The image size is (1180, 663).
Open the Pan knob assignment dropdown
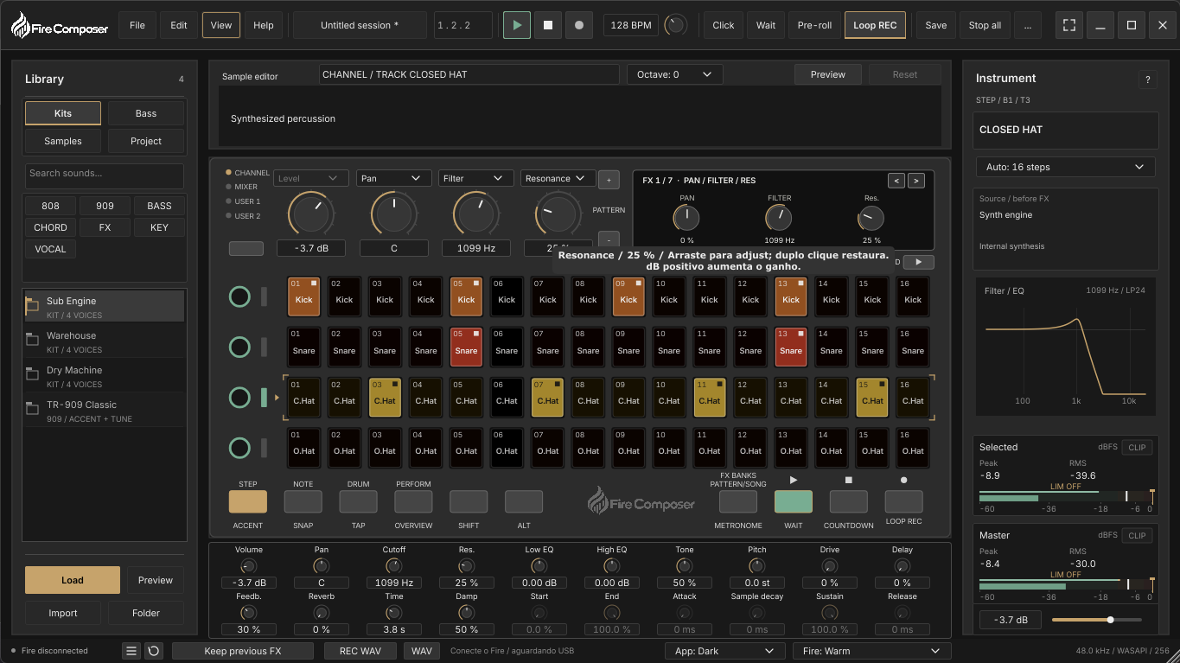pos(393,178)
